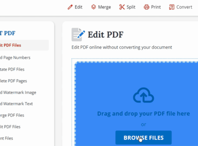
Task: Open Add Page Numbers from sidebar
Action: coord(15,58)
